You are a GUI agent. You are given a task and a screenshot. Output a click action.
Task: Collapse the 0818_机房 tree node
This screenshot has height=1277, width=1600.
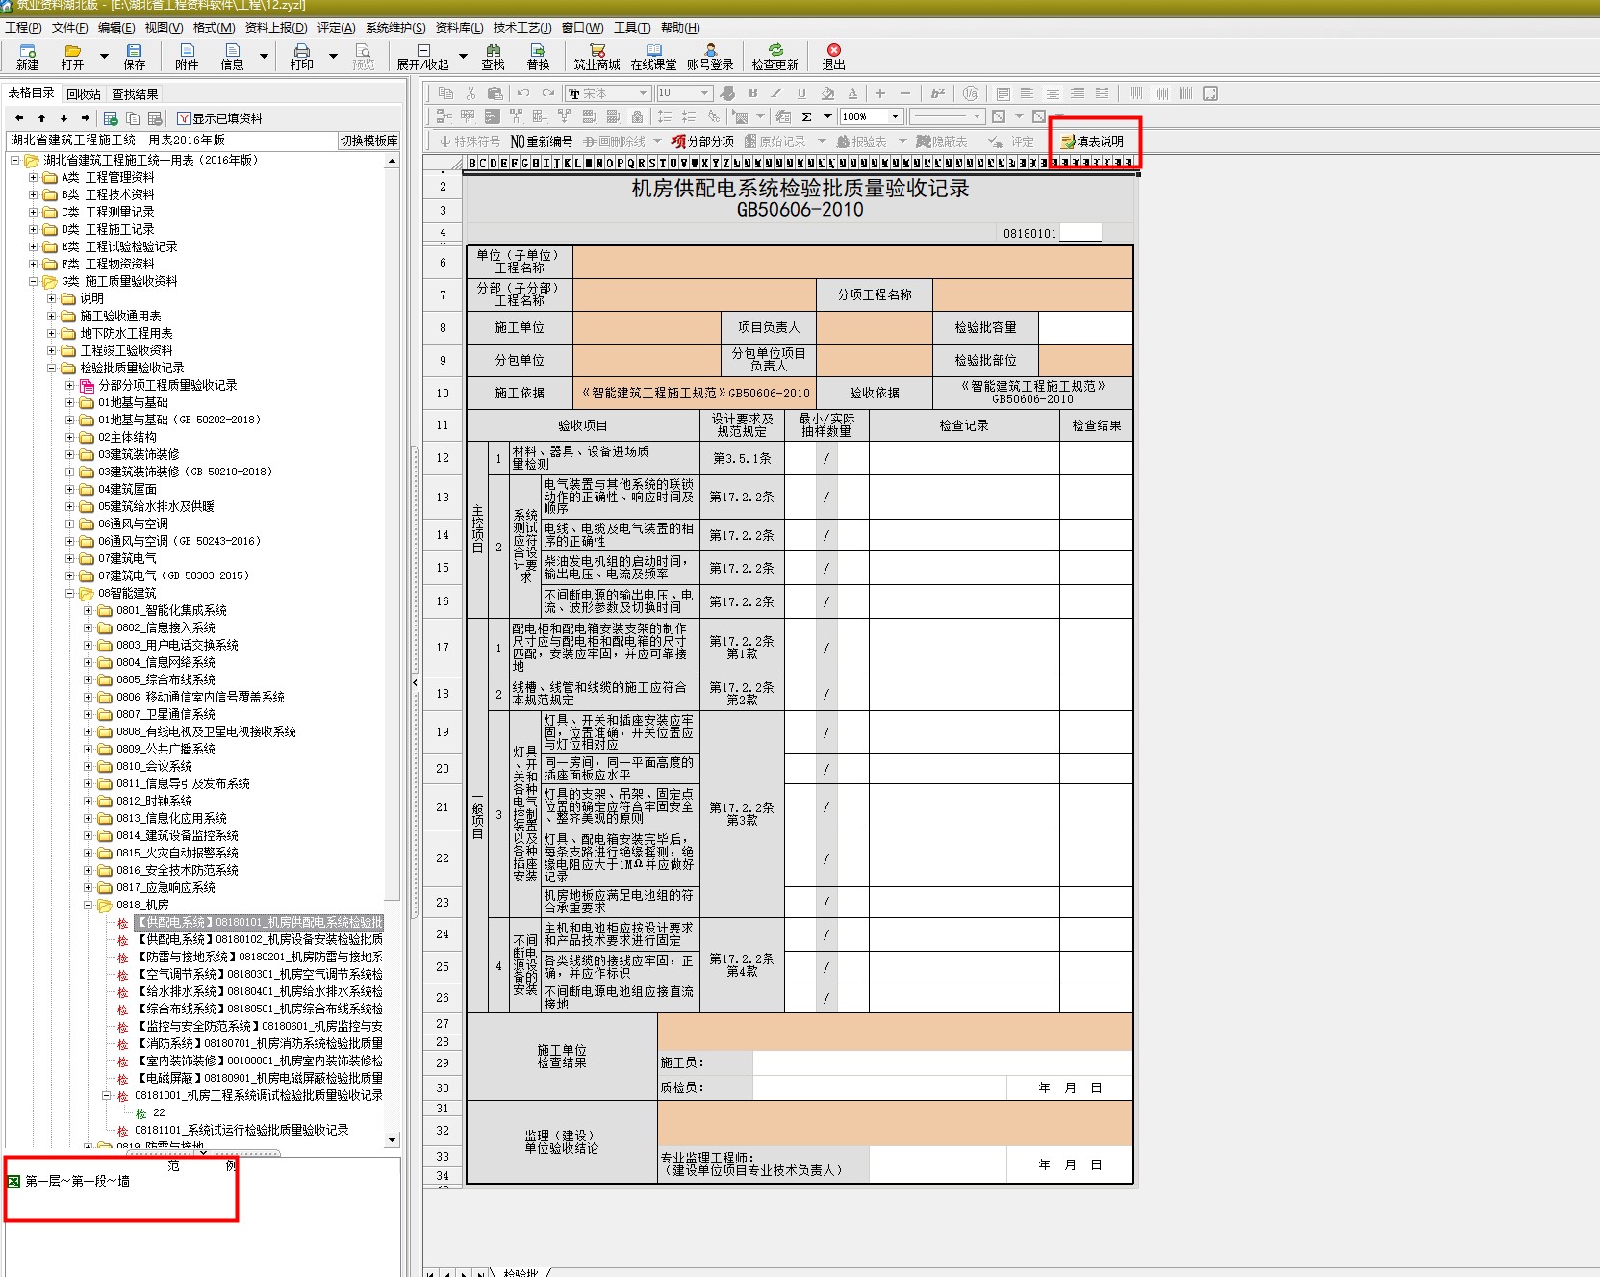(89, 905)
